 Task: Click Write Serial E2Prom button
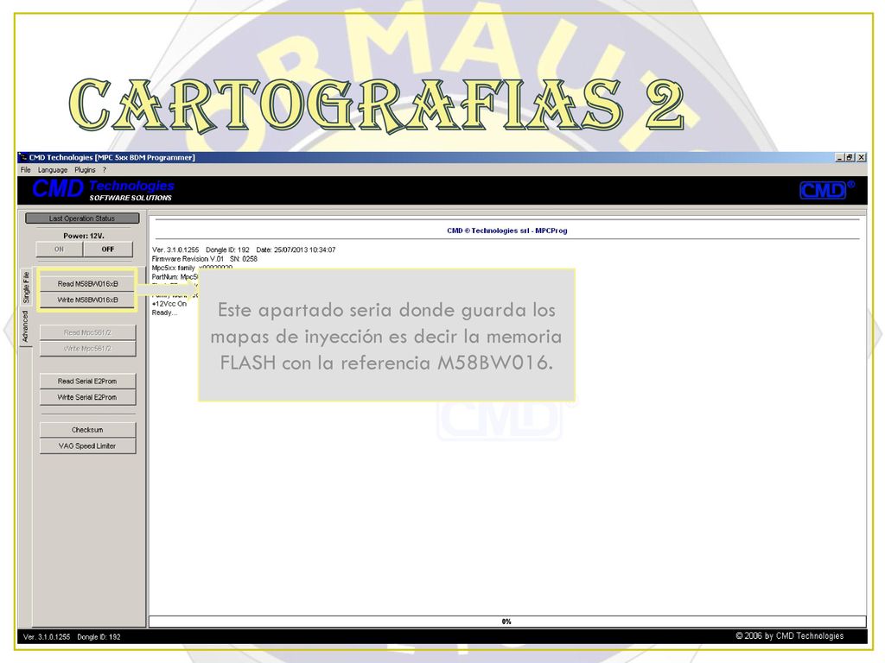(x=87, y=397)
